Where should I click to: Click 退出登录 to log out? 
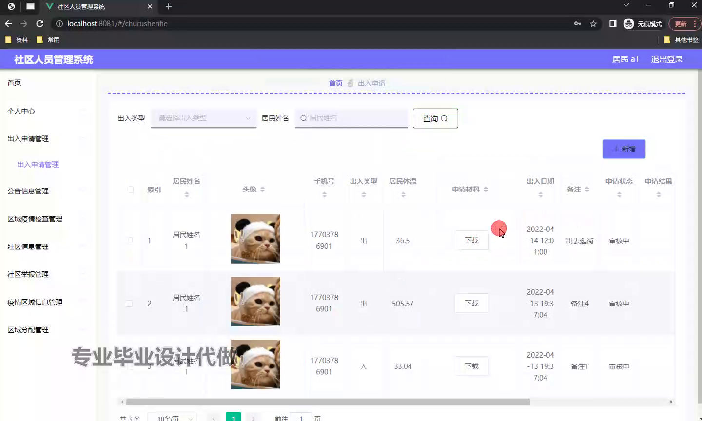coord(667,59)
